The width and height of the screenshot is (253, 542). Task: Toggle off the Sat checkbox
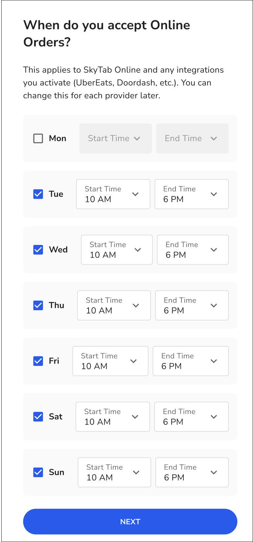pyautogui.click(x=38, y=417)
